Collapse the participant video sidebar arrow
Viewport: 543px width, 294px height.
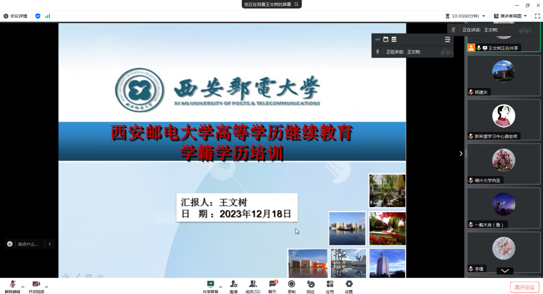[x=461, y=153]
